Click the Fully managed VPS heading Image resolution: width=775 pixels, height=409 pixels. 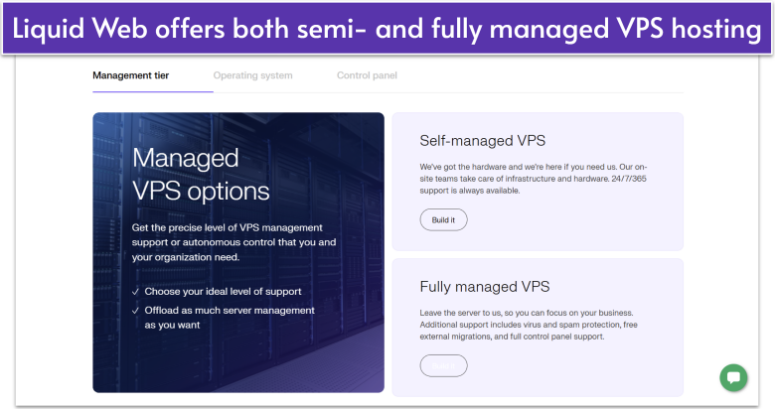click(x=484, y=287)
